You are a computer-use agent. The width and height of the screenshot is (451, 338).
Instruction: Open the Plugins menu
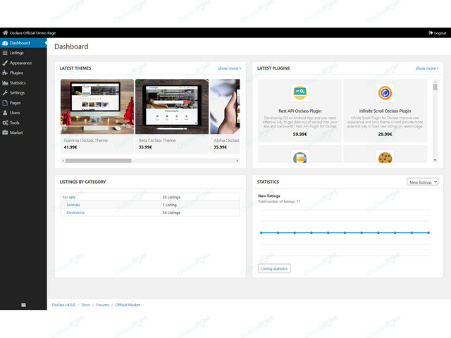point(23,73)
